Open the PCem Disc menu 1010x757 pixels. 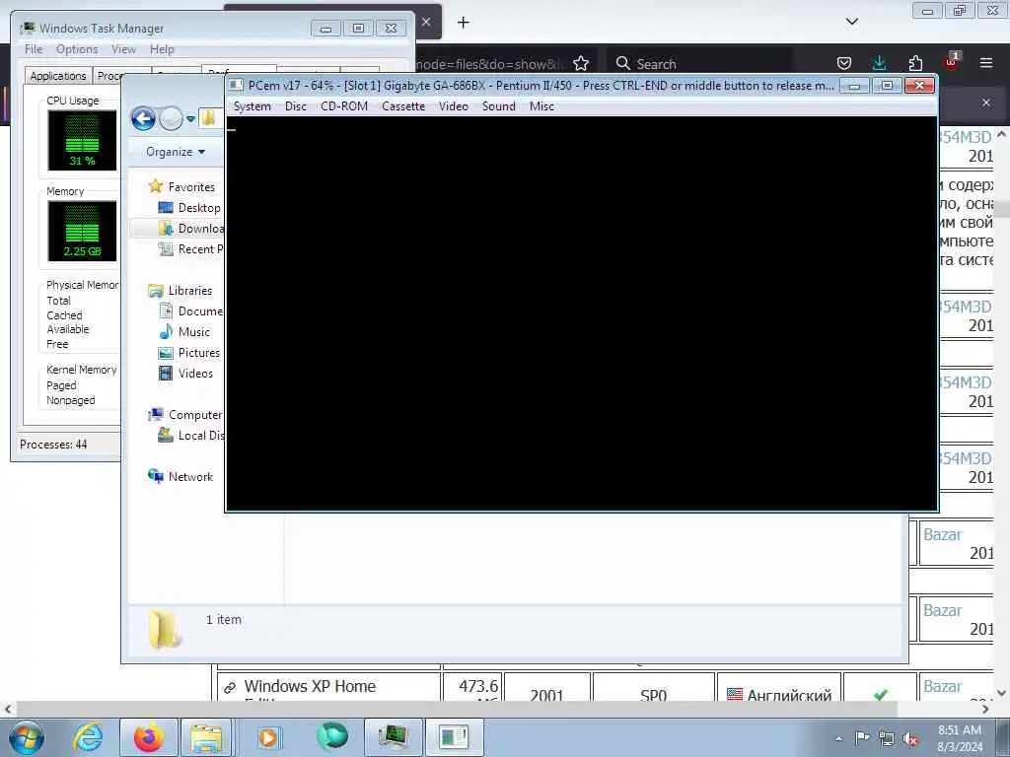296,106
